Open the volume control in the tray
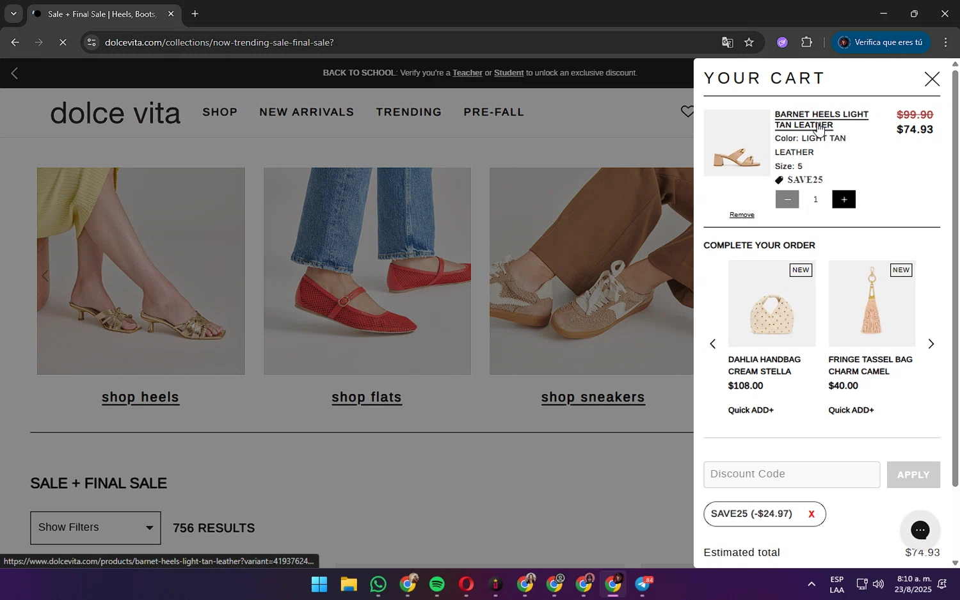Image resolution: width=960 pixels, height=600 pixels. (878, 584)
